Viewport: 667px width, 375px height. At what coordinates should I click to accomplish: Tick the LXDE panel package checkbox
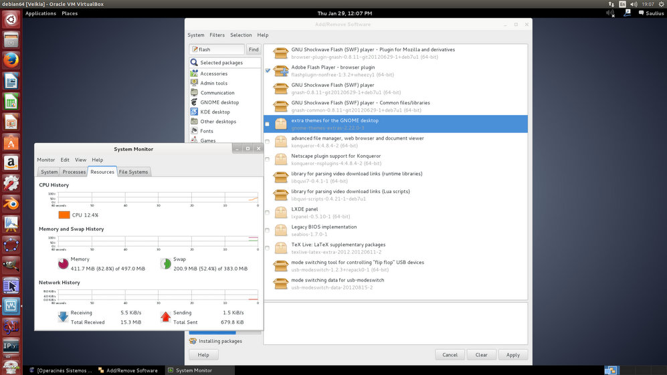(268, 213)
